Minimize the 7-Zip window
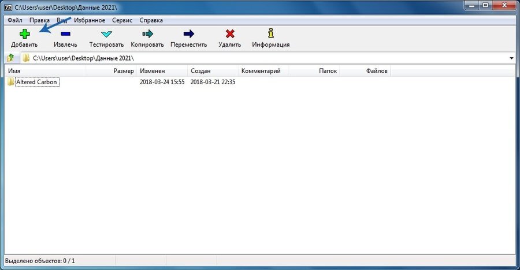Screen dimensions: 520x270 click(471, 5)
